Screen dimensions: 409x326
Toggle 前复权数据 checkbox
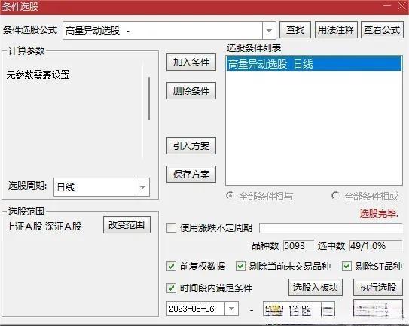coord(171,267)
